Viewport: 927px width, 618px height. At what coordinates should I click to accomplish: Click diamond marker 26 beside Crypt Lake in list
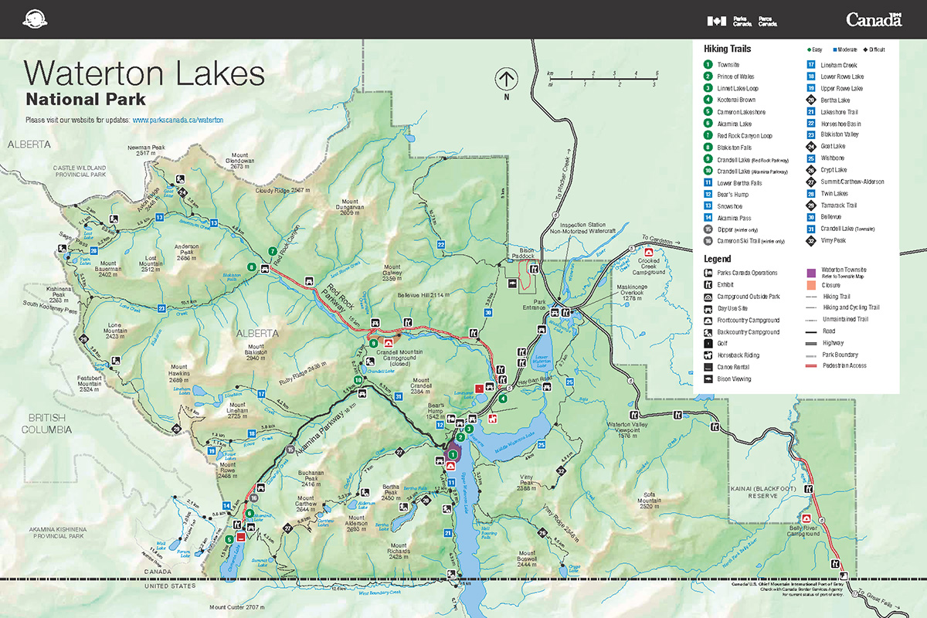[811, 170]
